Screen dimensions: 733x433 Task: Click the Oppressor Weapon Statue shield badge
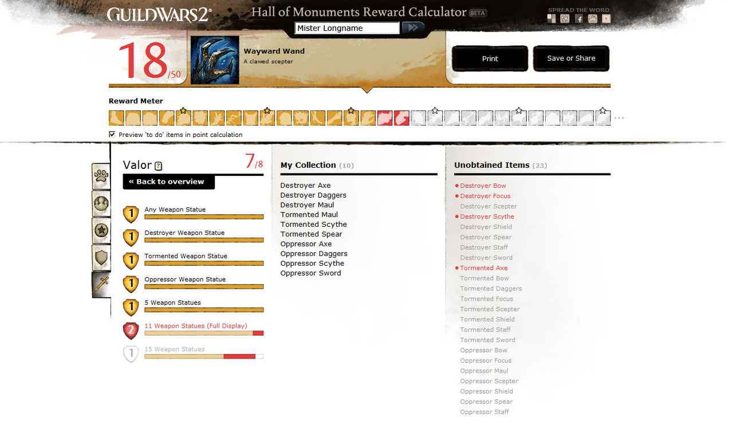click(x=131, y=284)
